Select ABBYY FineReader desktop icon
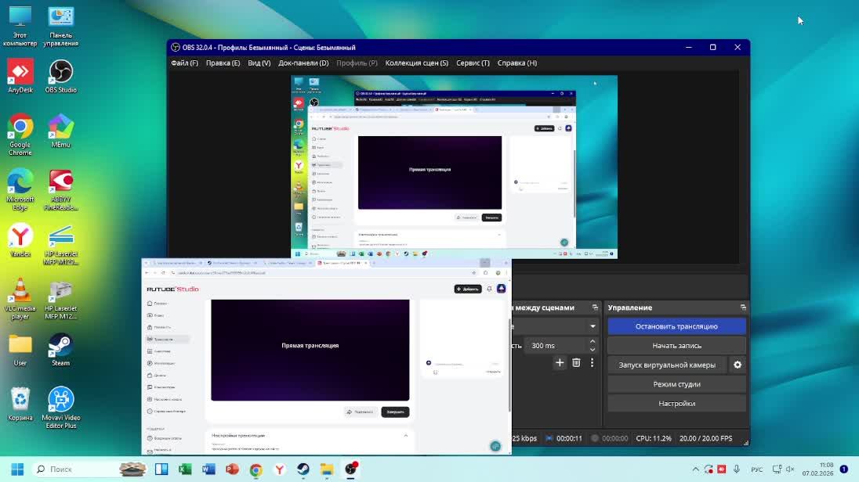 [61, 189]
